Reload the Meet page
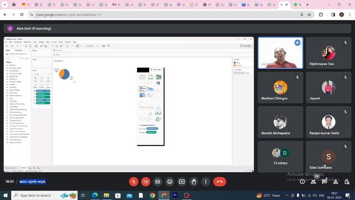 click(22, 15)
